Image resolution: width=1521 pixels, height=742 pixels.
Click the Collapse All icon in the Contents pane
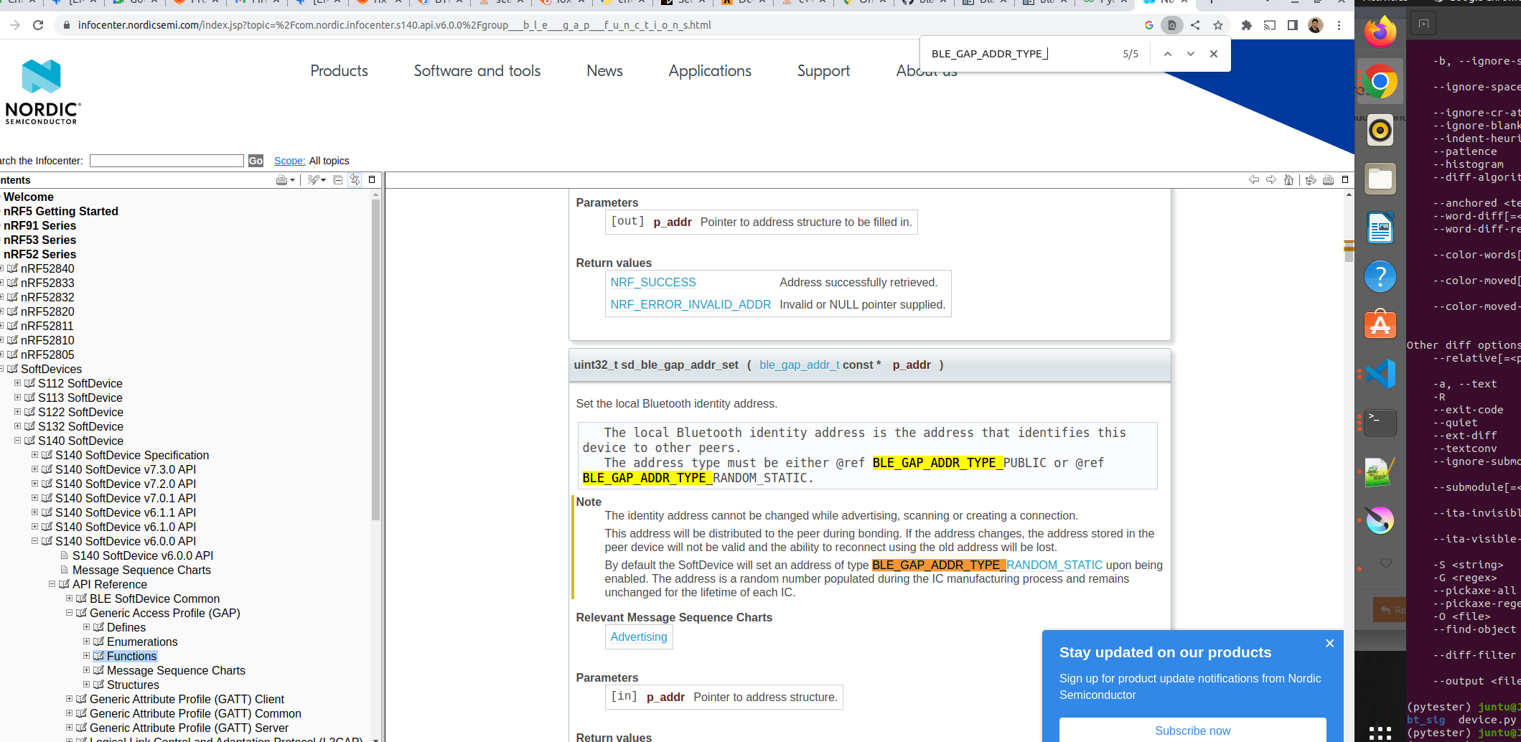pyautogui.click(x=337, y=180)
